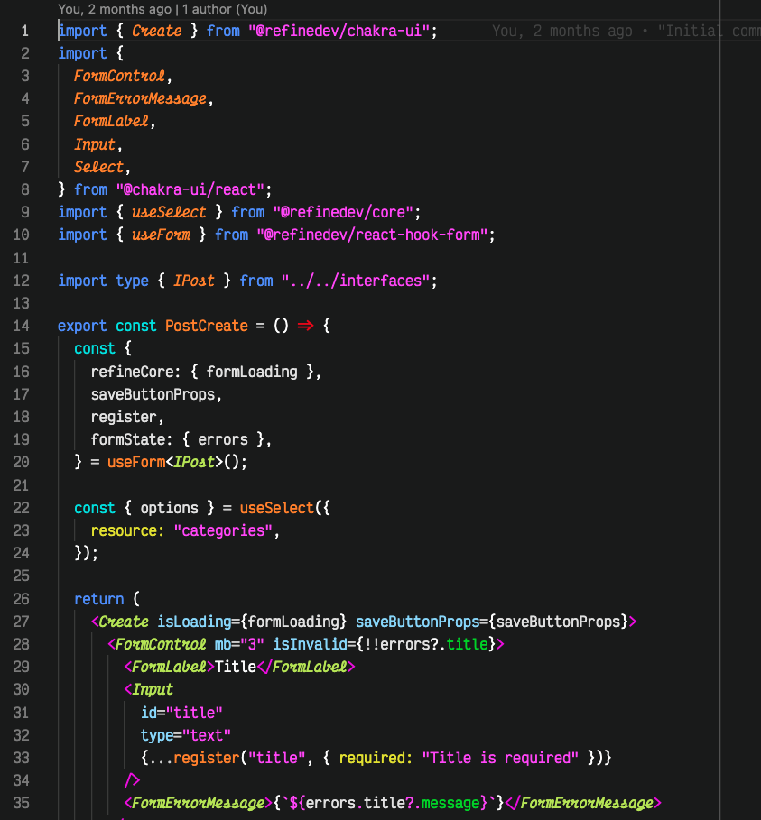Click the resource property on line 23

tap(124, 530)
